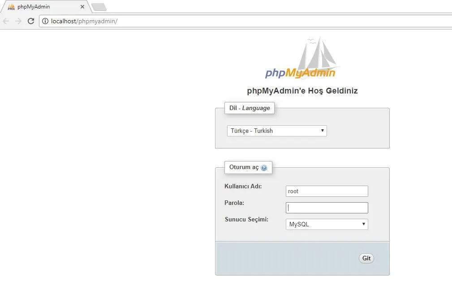Click the Parola: label
The height and width of the screenshot is (293, 452).
pyautogui.click(x=234, y=203)
